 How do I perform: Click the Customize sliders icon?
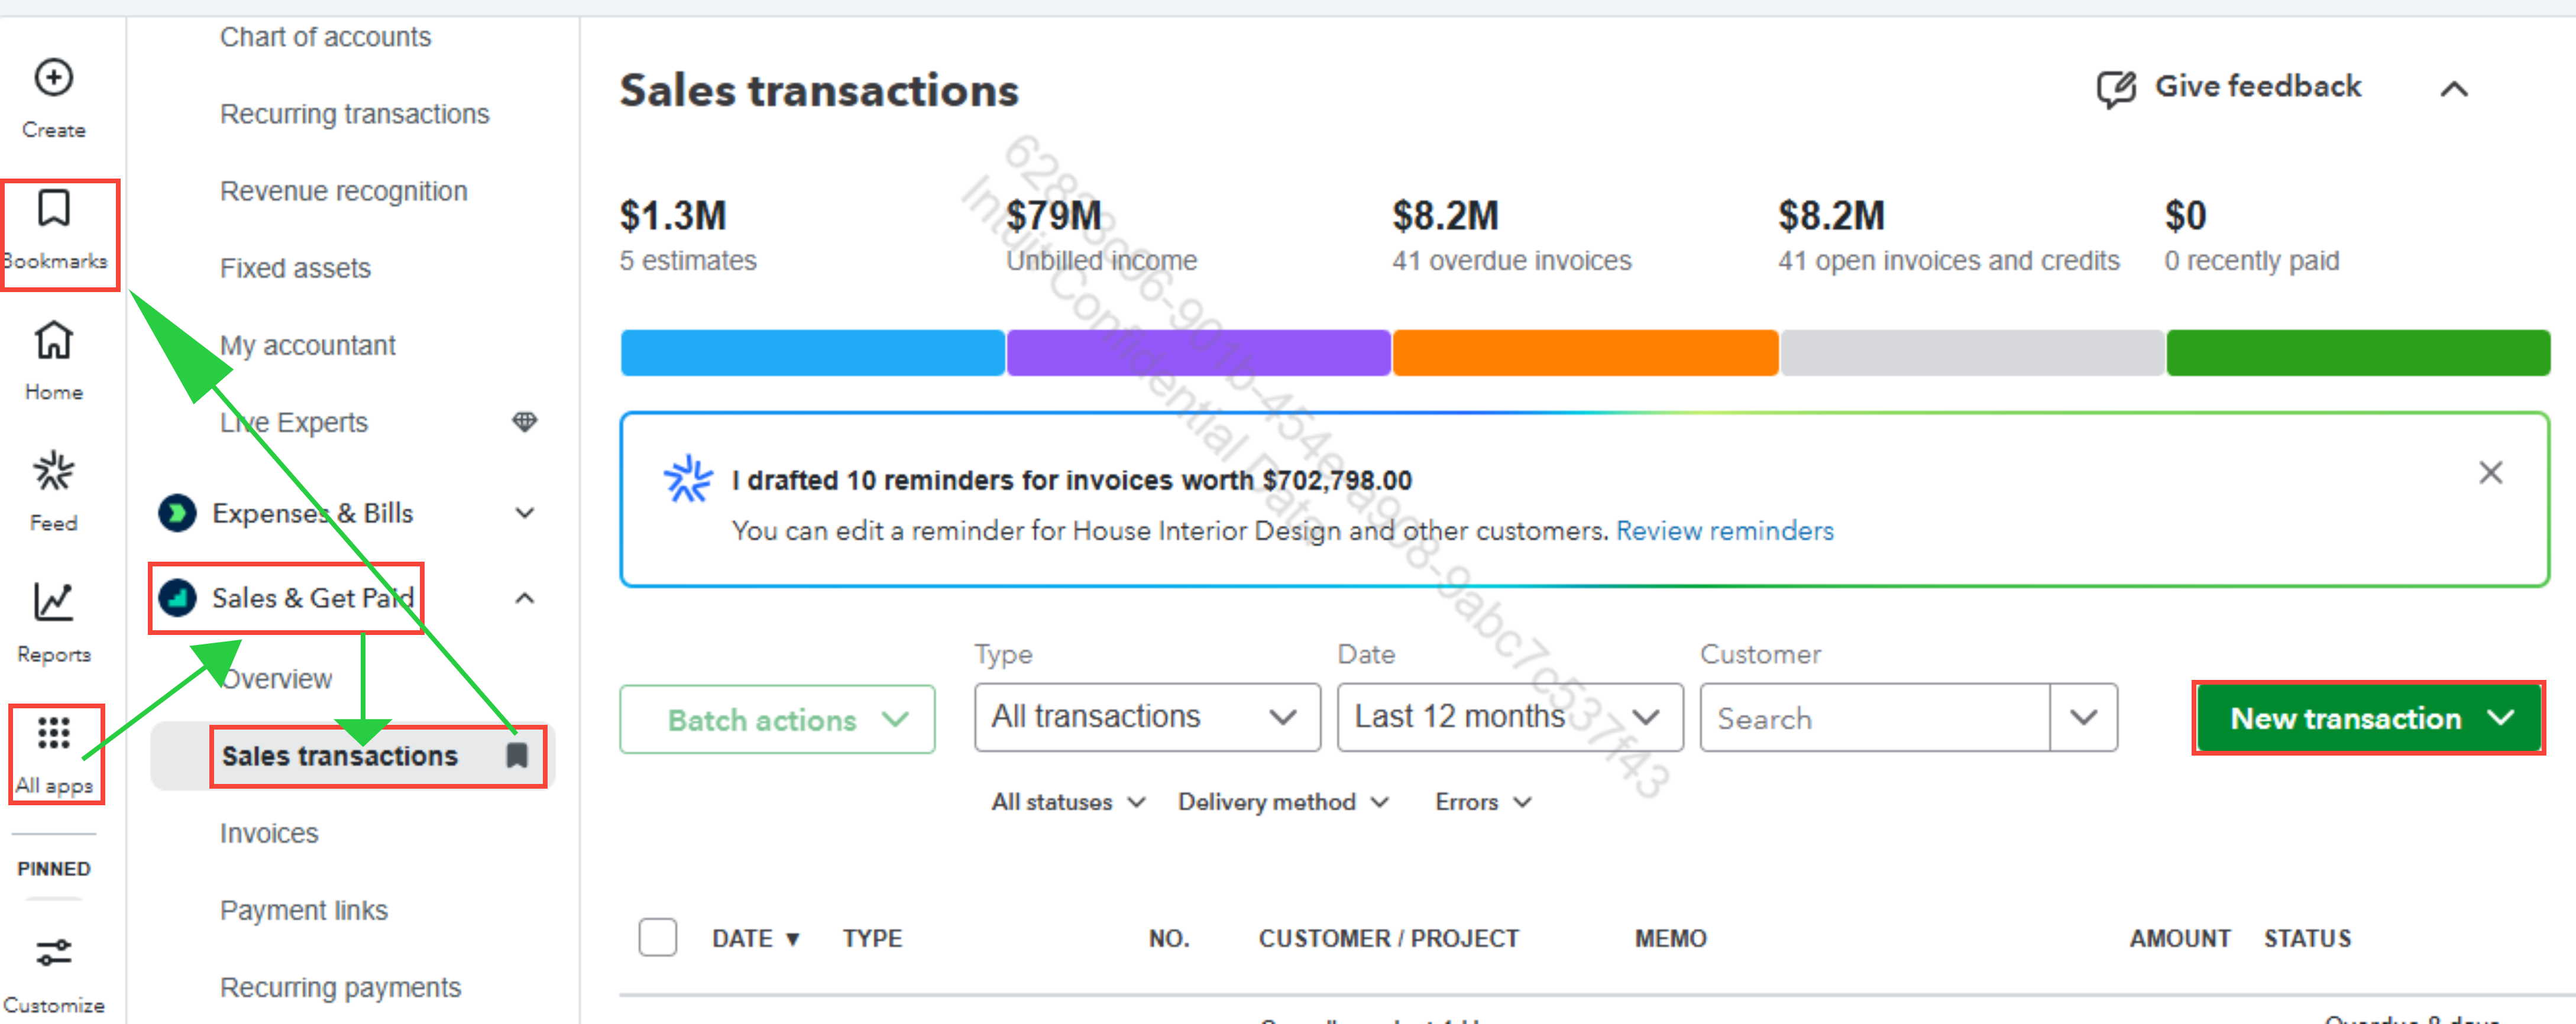[x=54, y=953]
